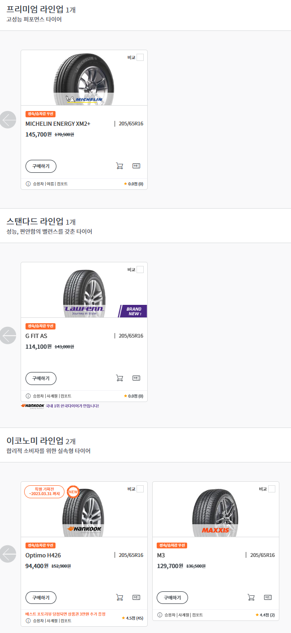Open M3 product name link
The width and height of the screenshot is (291, 633).
(161, 555)
